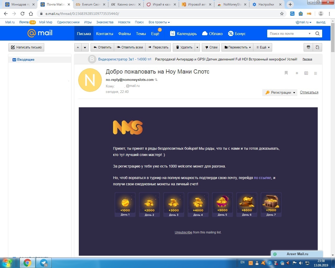Click the Unsubscribe link in the email footer

[183, 232]
